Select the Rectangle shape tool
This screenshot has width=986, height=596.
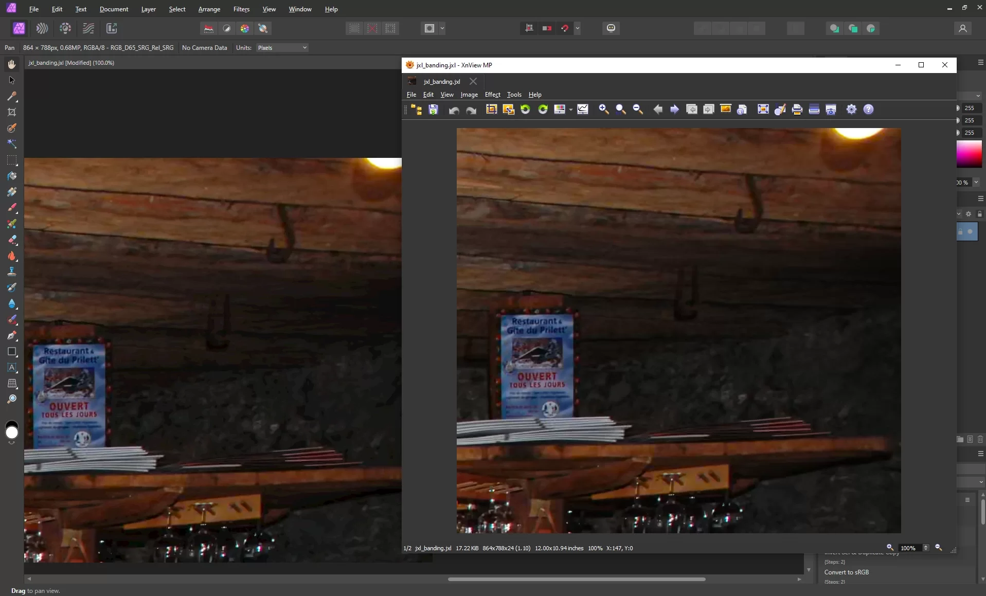click(x=12, y=351)
